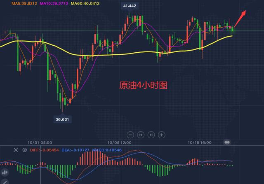Click the MA5:39.8212 label
Image resolution: width=264 pixels, height=184 pixels.
24,3
